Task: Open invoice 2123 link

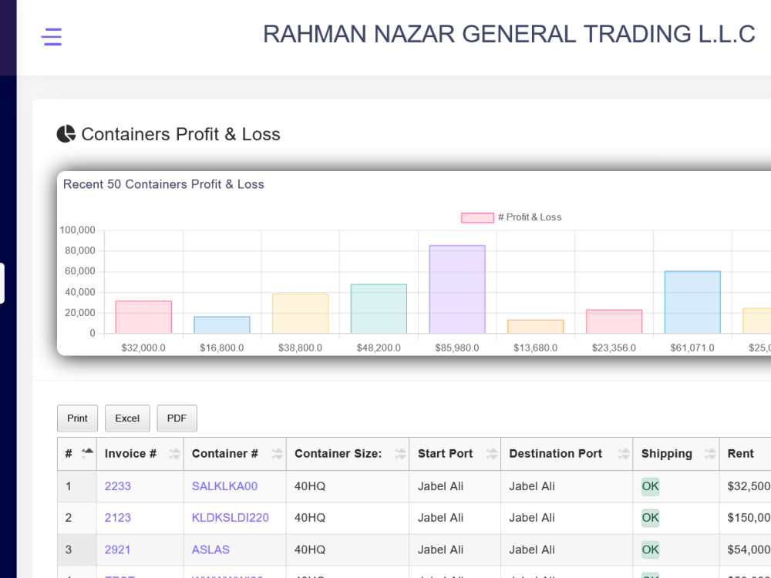Action: 117,518
